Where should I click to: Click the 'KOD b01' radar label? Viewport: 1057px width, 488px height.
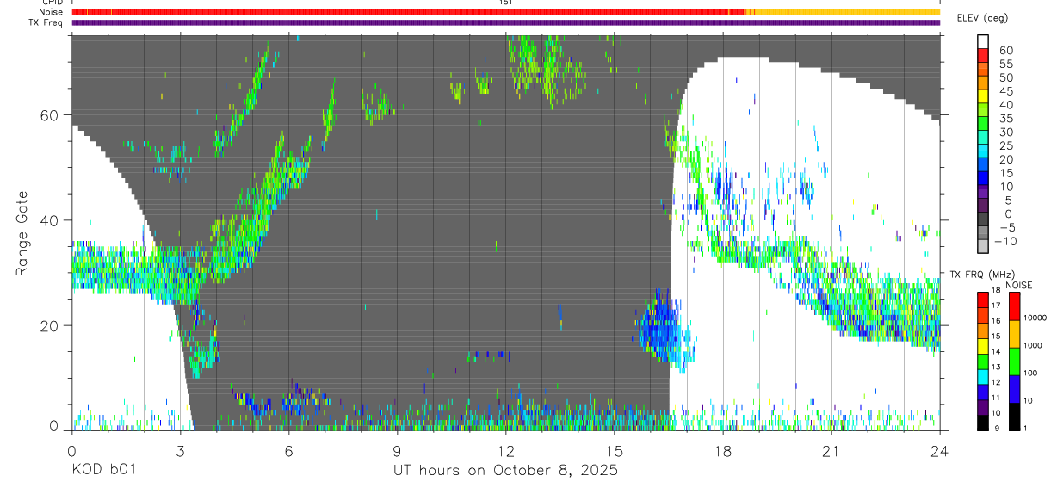pos(103,470)
